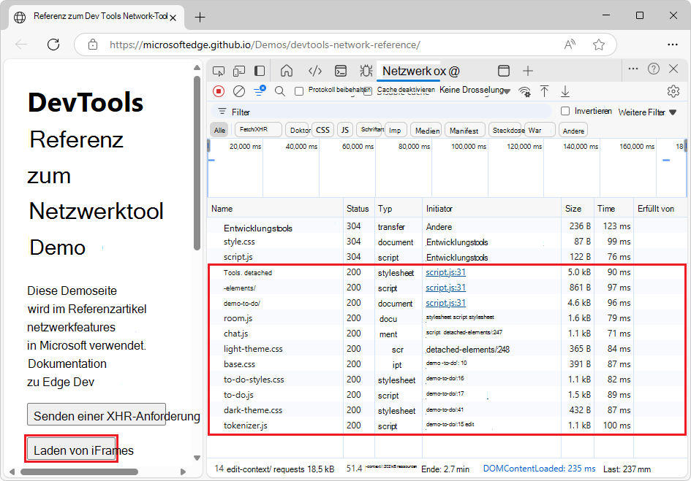Expand the Weitere Filter dropdown

(x=647, y=112)
